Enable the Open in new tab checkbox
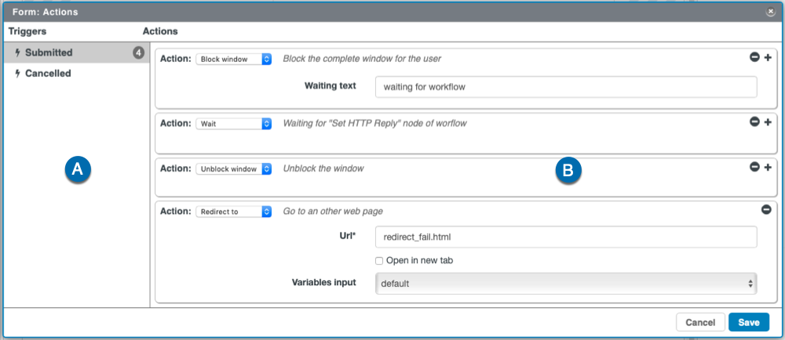785x340 pixels. [379, 261]
